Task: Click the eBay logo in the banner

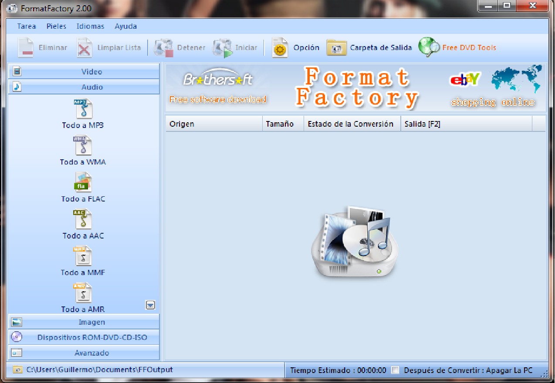Action: click(464, 79)
